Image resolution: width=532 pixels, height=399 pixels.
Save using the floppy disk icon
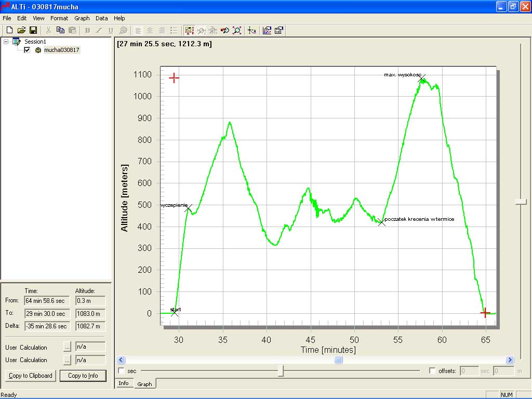[x=33, y=31]
